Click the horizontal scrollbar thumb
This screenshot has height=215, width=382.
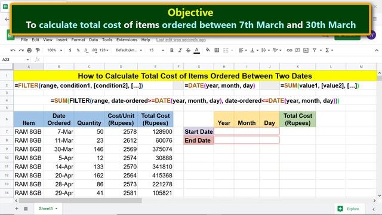click(x=80, y=201)
